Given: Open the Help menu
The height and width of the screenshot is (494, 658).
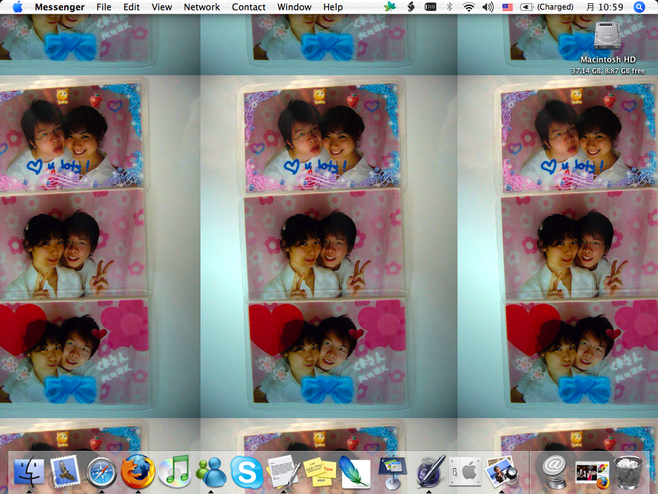Looking at the screenshot, I should 333,7.
